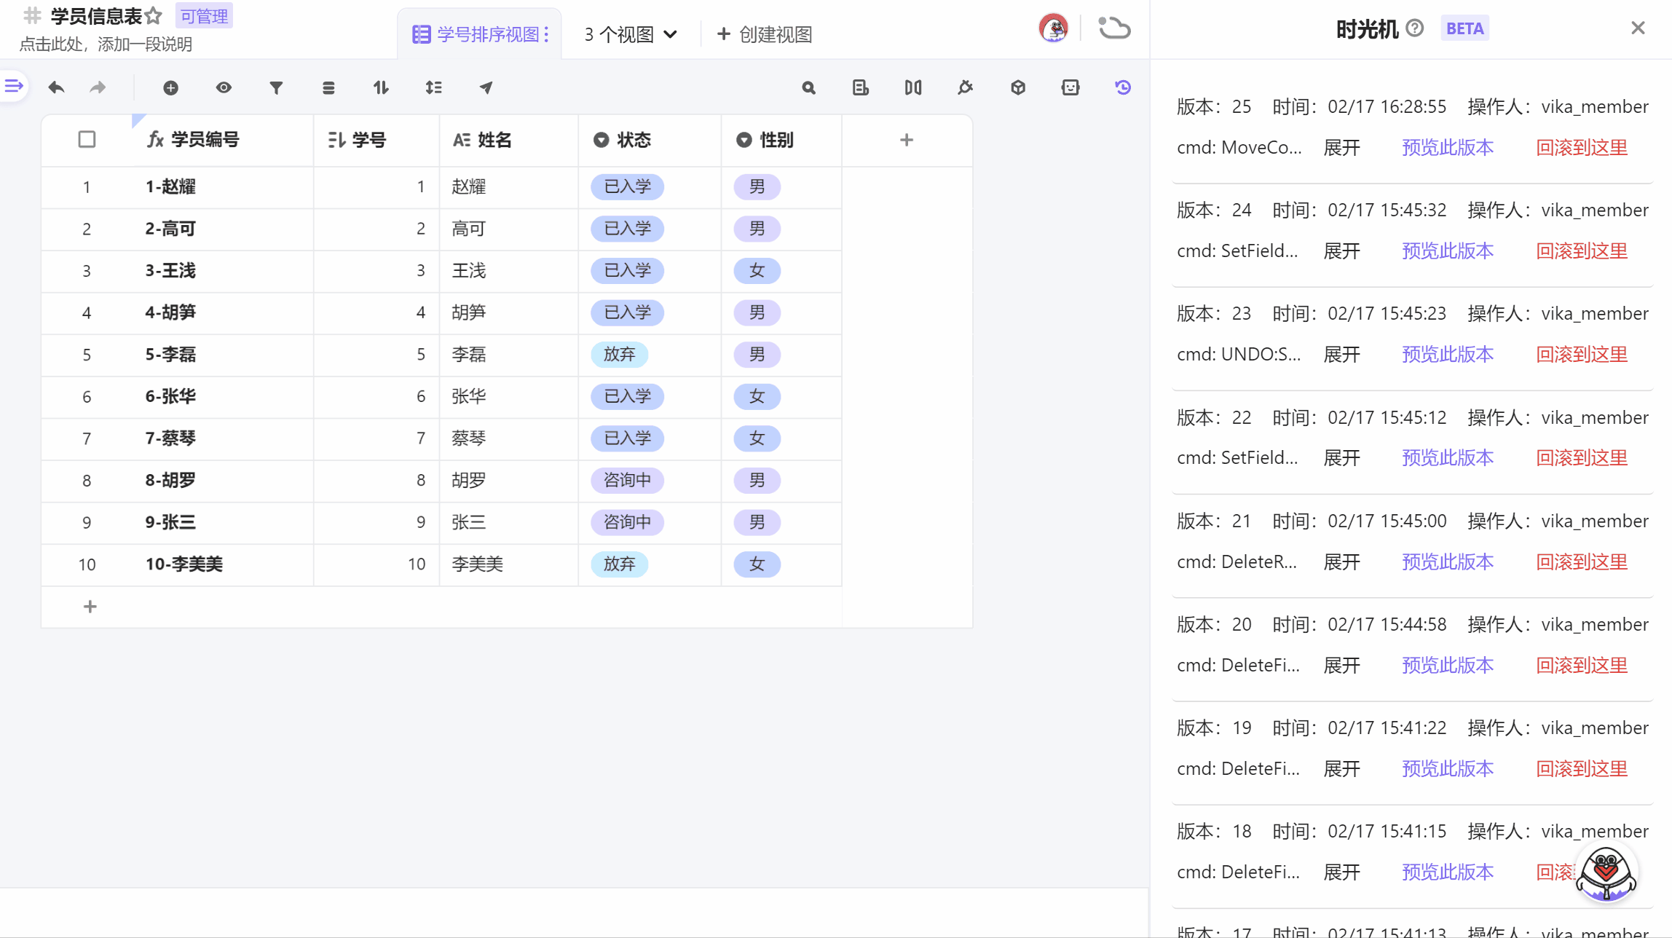Open the API plug icon
The width and height of the screenshot is (1672, 938).
coord(966,87)
